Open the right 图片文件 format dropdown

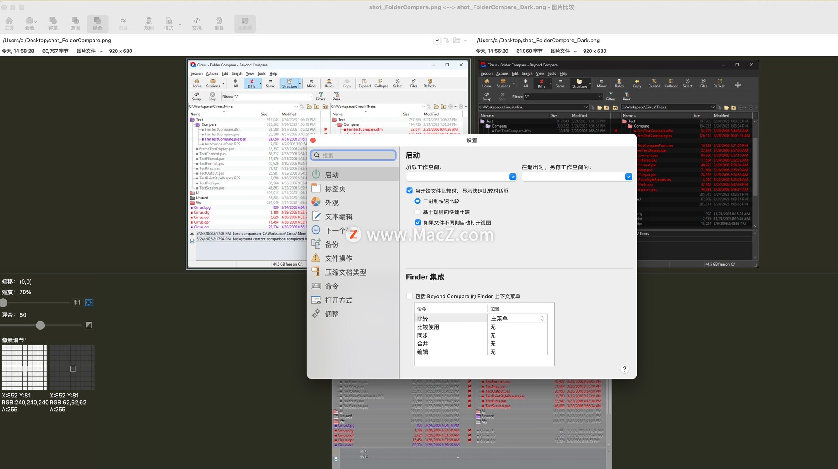[x=575, y=52]
